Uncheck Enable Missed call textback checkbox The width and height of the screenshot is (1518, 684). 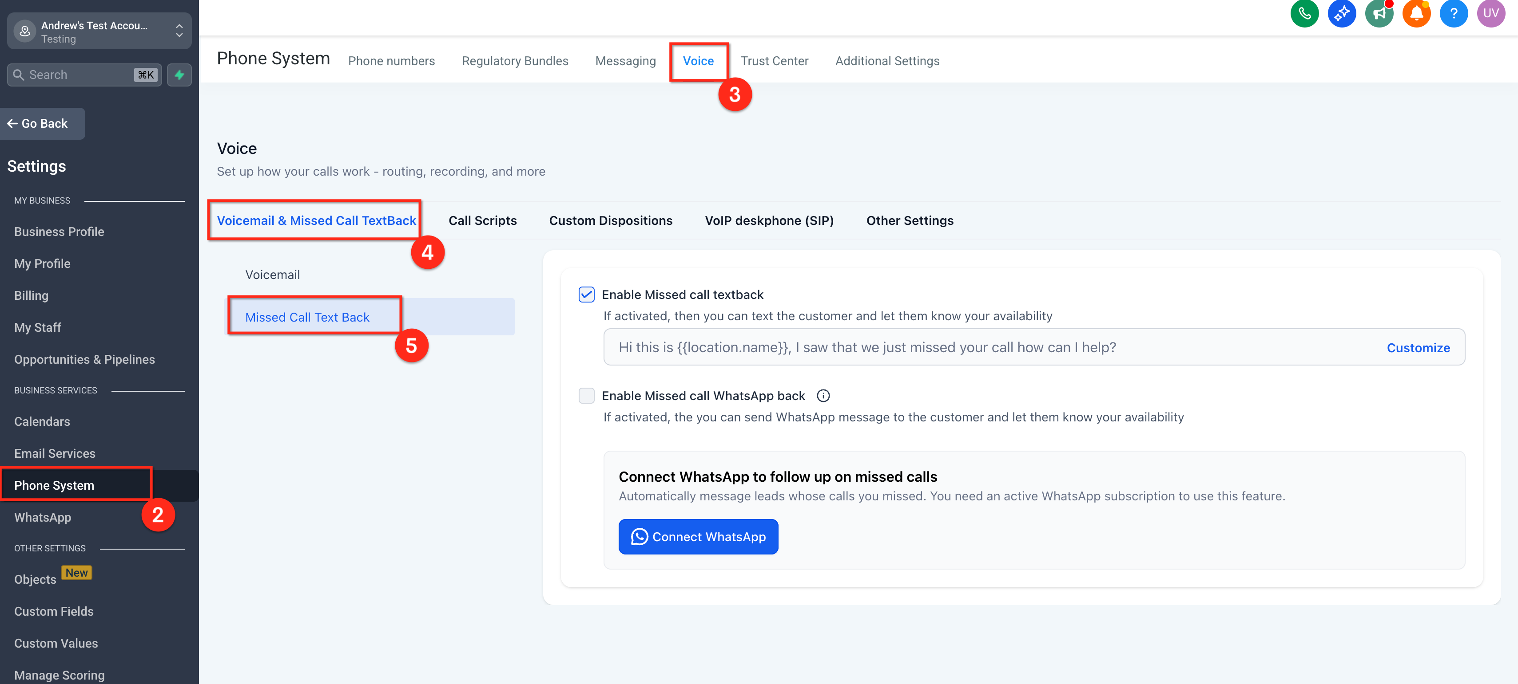tap(586, 295)
